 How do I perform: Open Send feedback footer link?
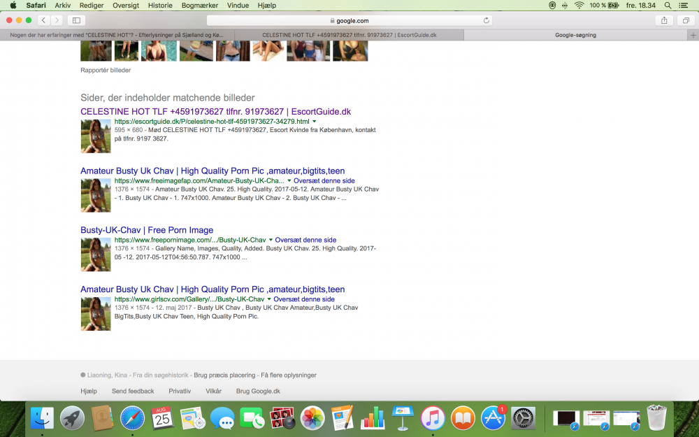pyautogui.click(x=133, y=391)
